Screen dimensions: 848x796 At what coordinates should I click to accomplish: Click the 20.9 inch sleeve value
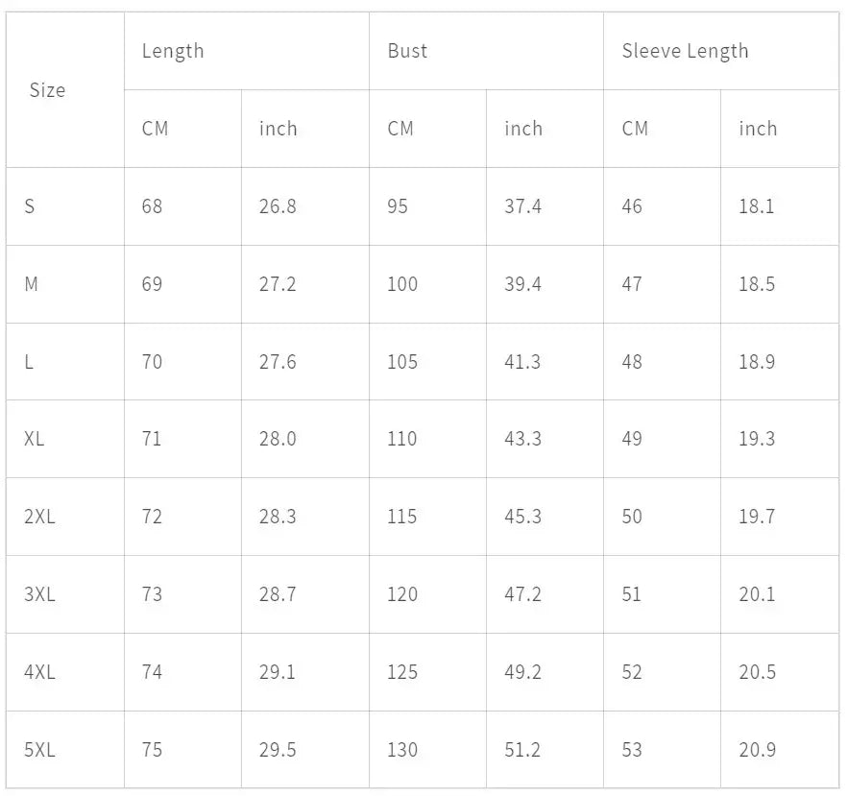(x=757, y=750)
